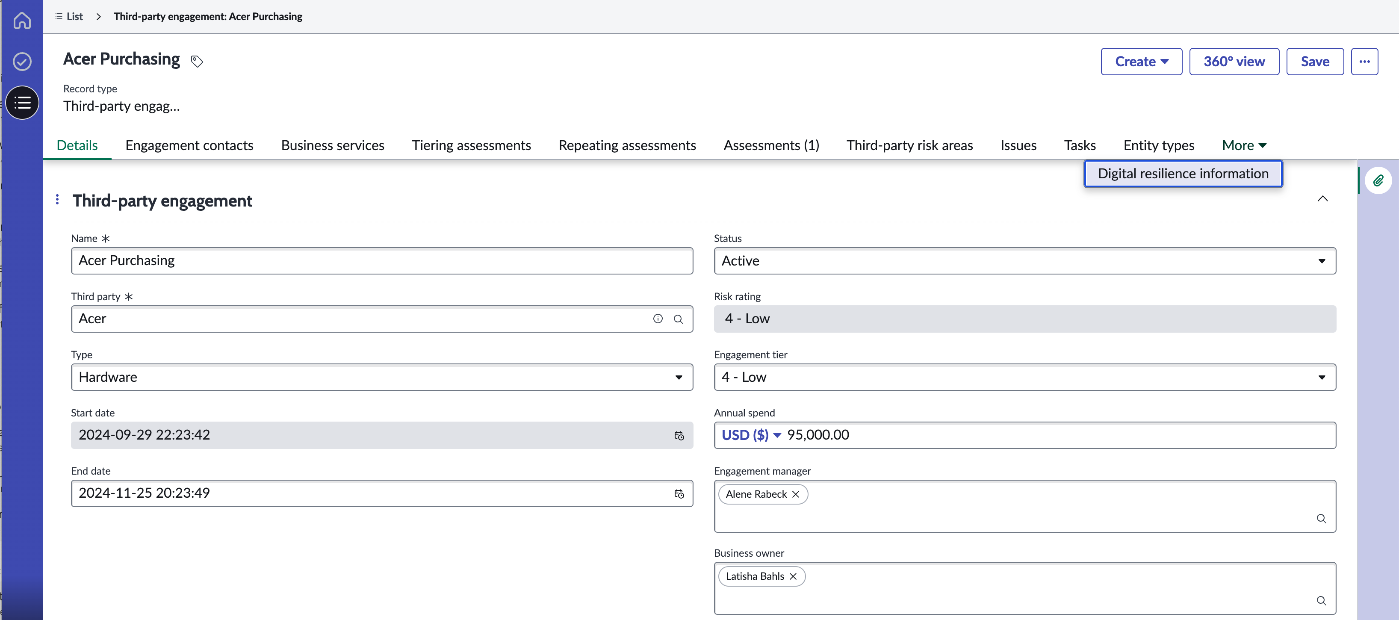
Task: Switch to the Third-party risk areas tab
Action: 909,145
